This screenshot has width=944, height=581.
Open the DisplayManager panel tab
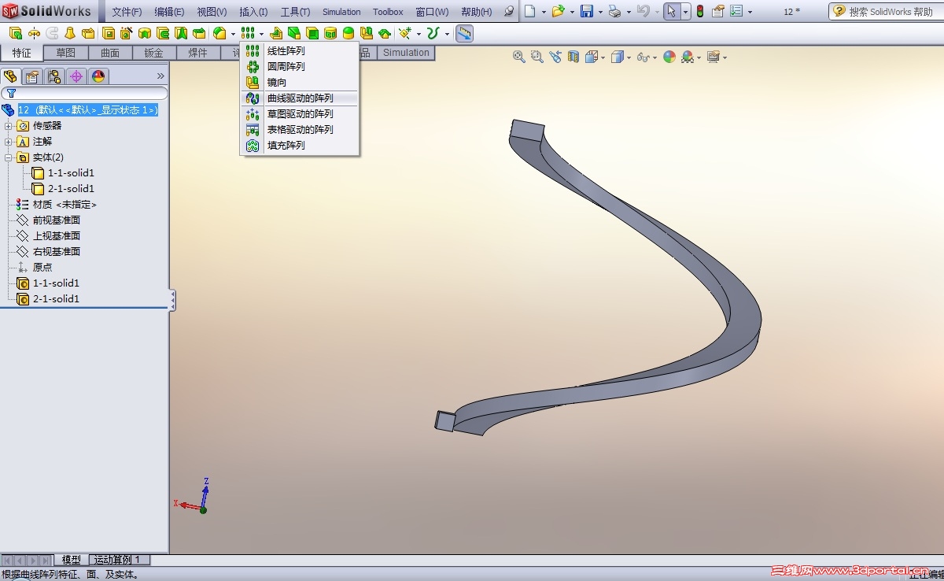coord(98,76)
